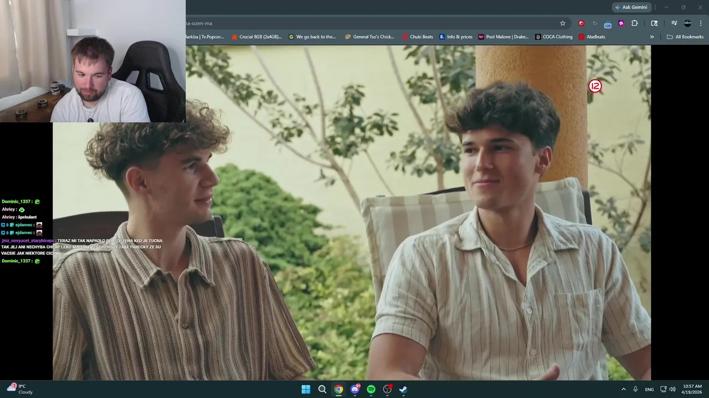The image size is (709, 398).
Task: Open Windows Search from the taskbar
Action: tap(322, 389)
